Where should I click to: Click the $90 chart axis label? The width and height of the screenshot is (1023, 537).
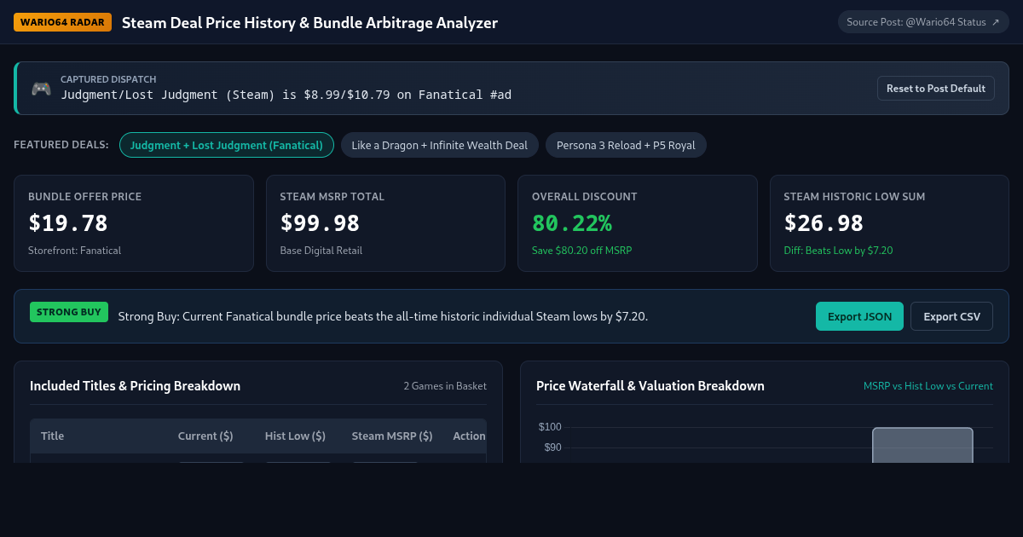tap(552, 447)
